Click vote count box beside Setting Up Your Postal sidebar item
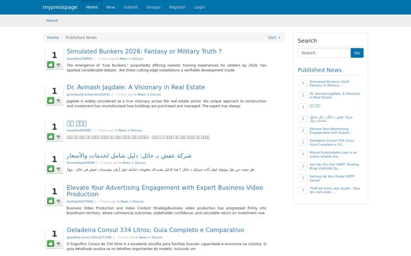The height and width of the screenshot is (256, 411). [303, 177]
